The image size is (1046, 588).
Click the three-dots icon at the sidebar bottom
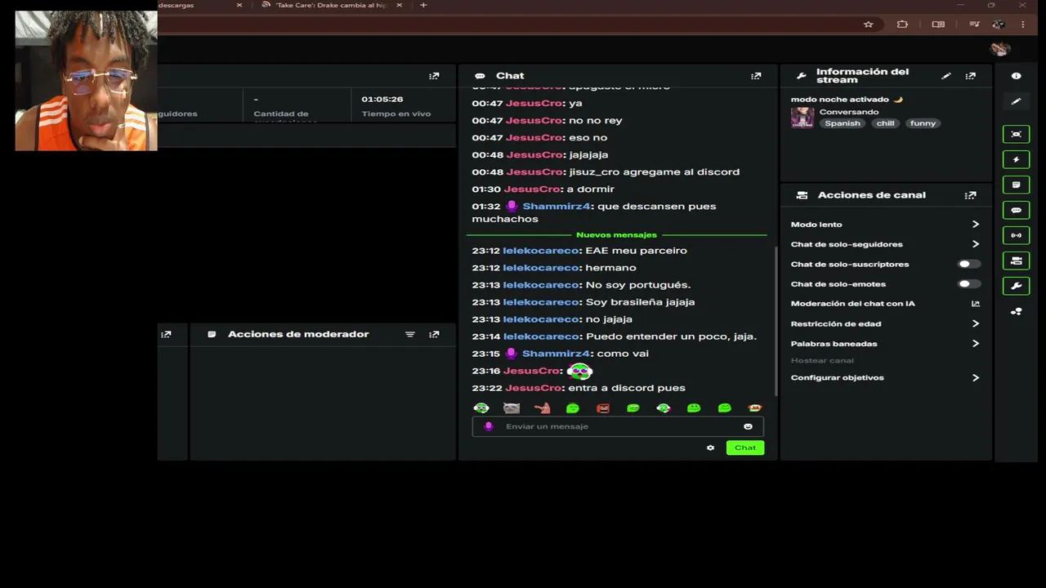point(1016,311)
